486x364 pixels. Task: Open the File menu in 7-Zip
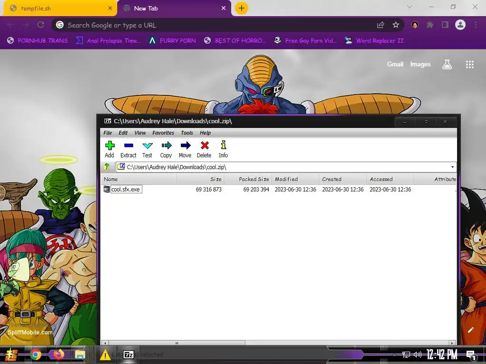108,133
